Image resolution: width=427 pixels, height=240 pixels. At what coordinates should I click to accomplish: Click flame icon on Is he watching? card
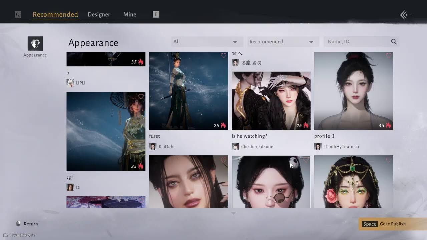pos(306,126)
